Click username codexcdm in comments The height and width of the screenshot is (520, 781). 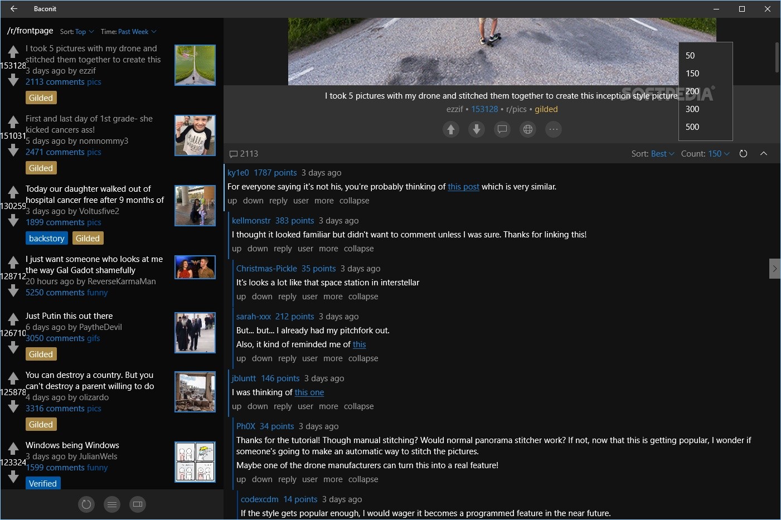(260, 499)
